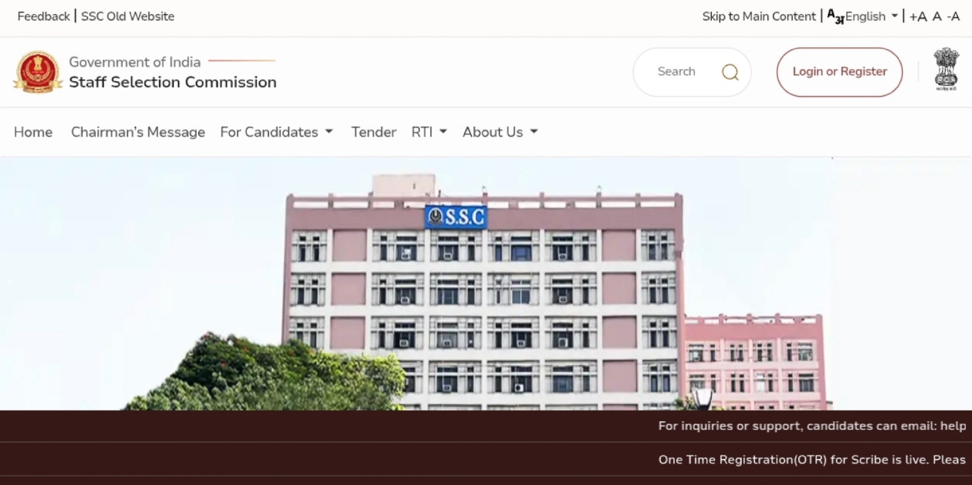Click the national emblem of India icon

[946, 70]
